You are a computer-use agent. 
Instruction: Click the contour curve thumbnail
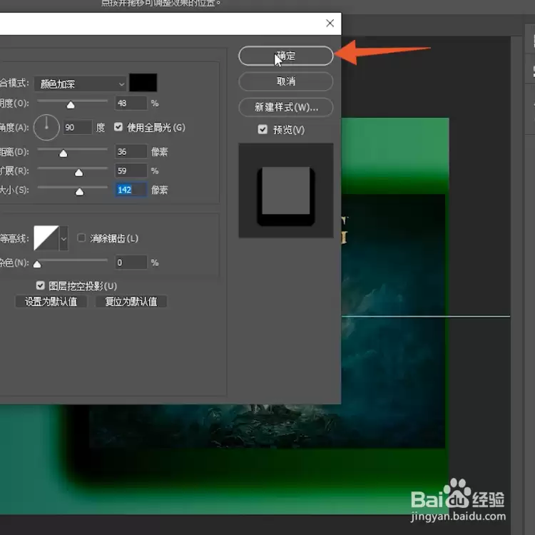click(x=46, y=238)
